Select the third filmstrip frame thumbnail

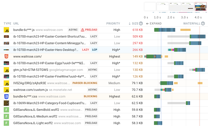pyautogui.click(x=175, y=6)
